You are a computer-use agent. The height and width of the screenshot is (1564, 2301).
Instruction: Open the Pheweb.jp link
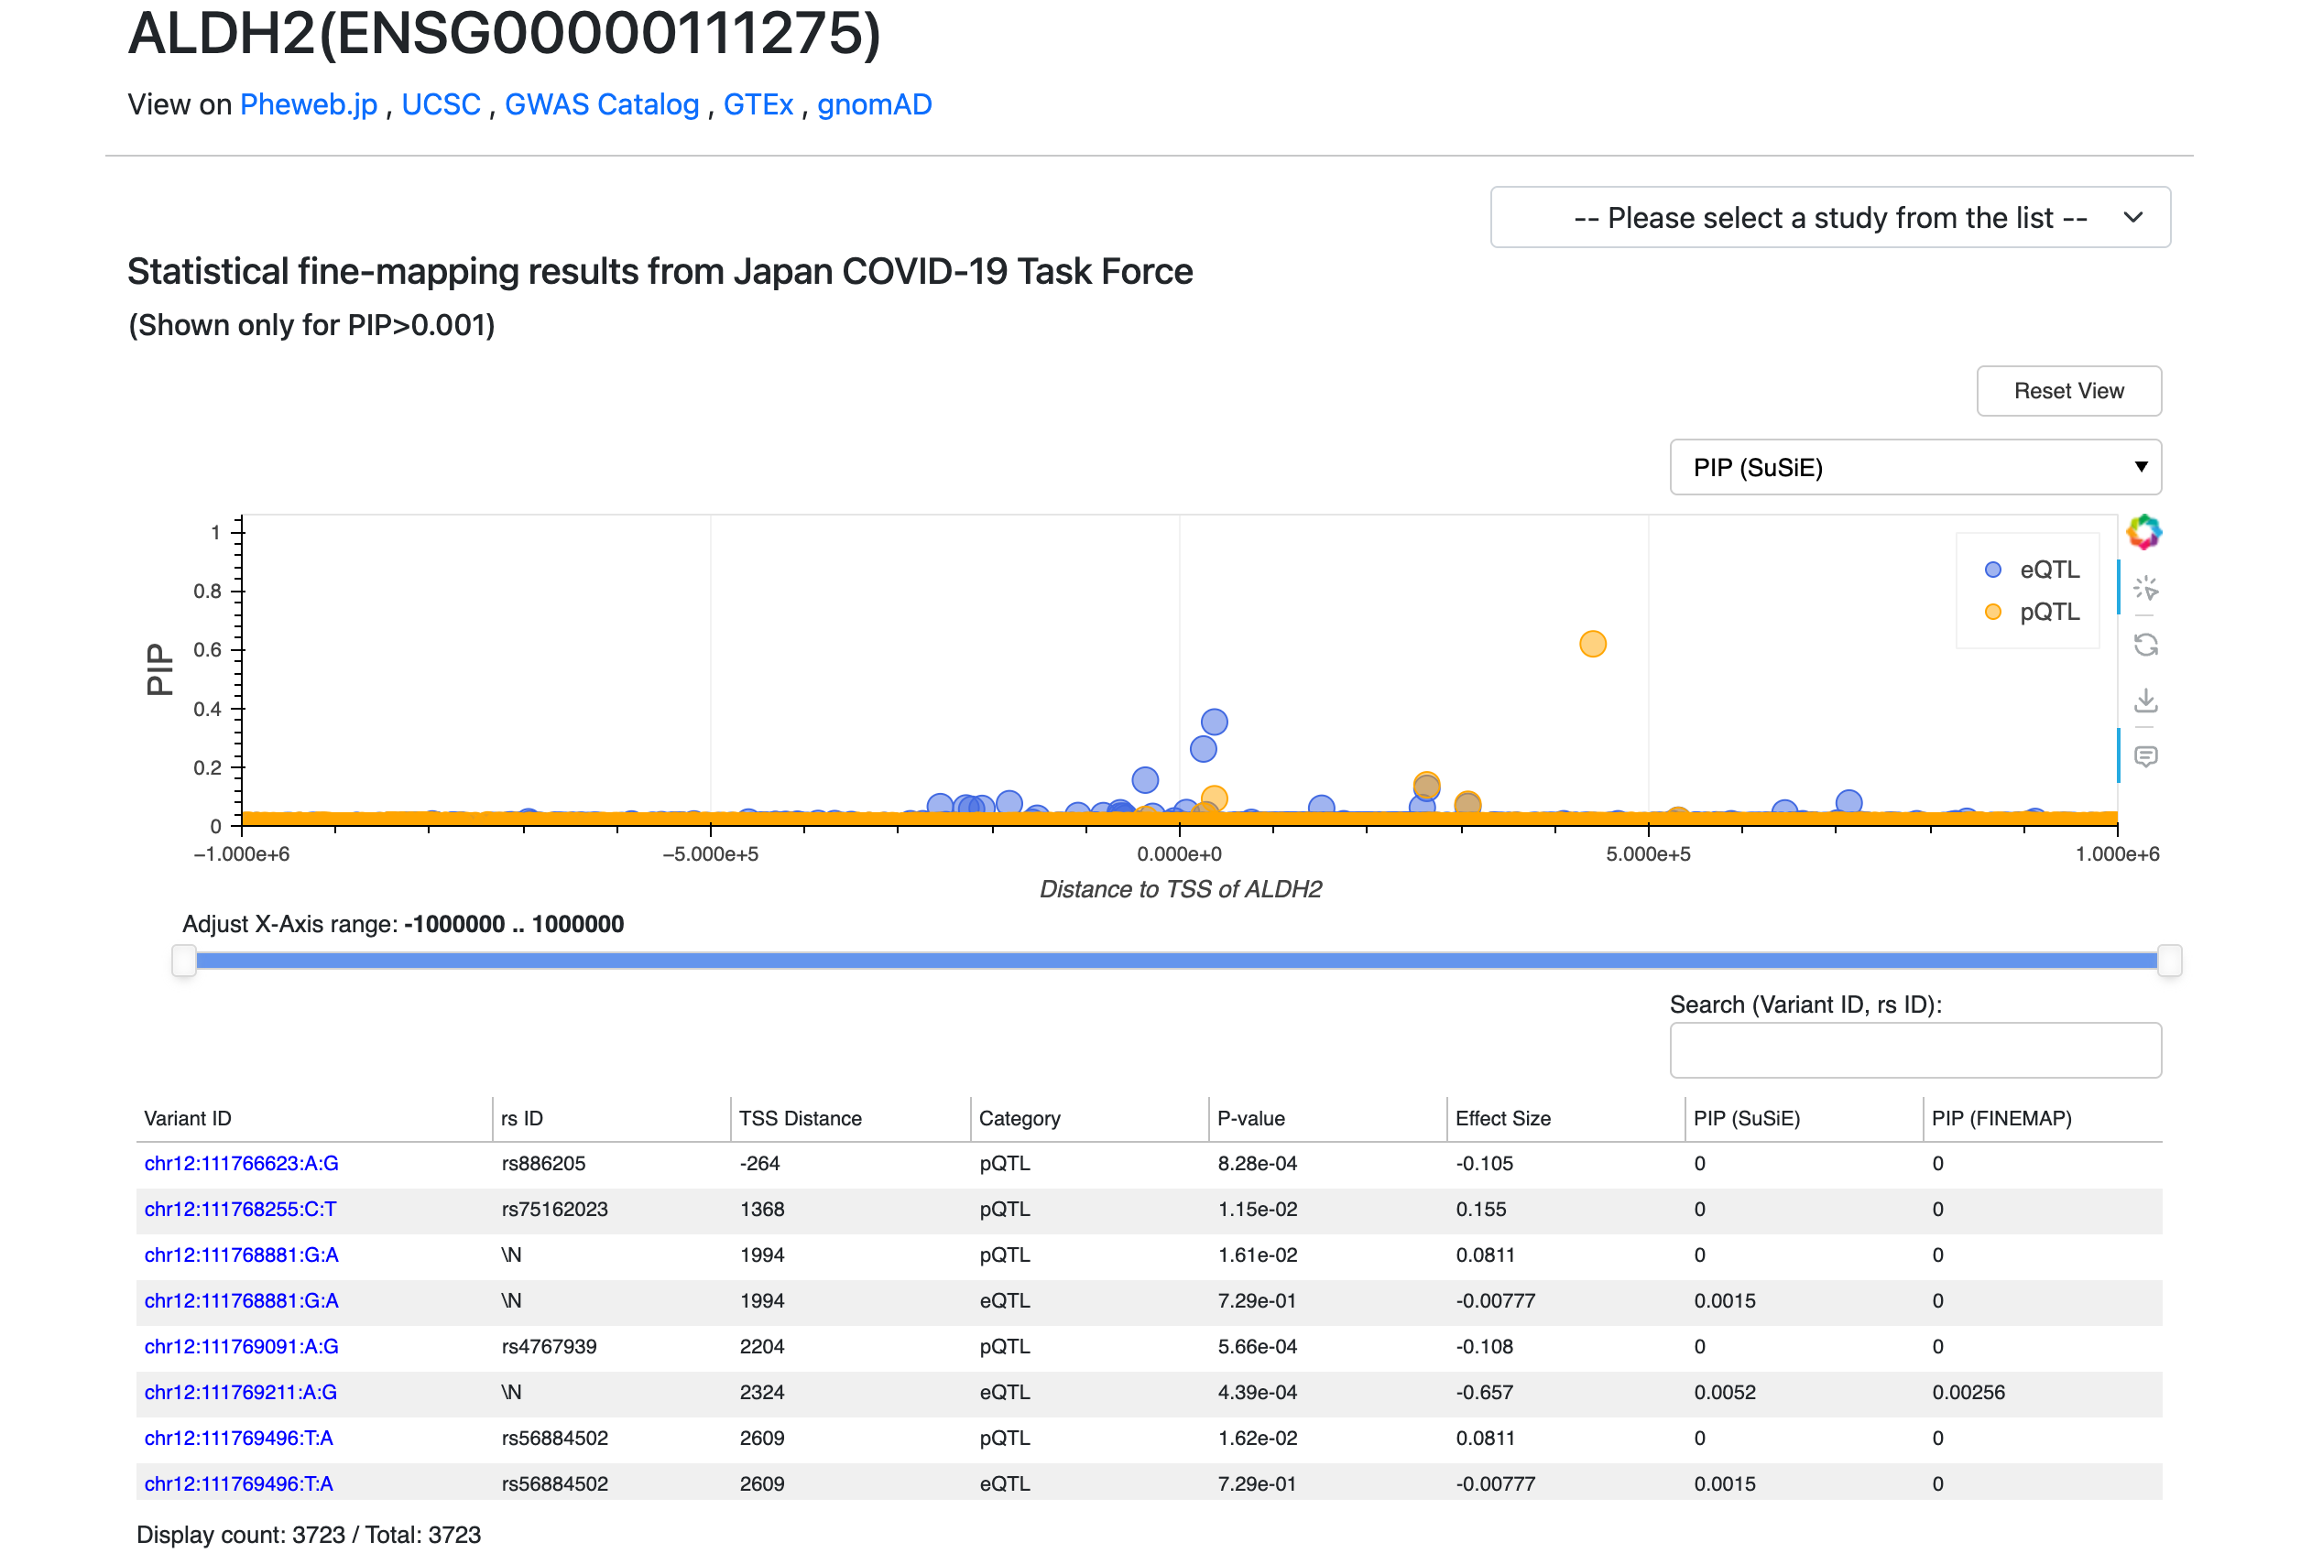click(308, 104)
